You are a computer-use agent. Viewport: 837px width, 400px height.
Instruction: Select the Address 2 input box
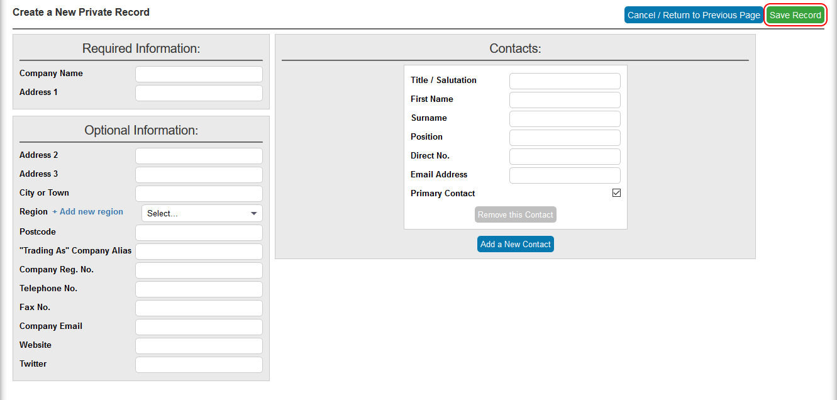click(x=199, y=156)
